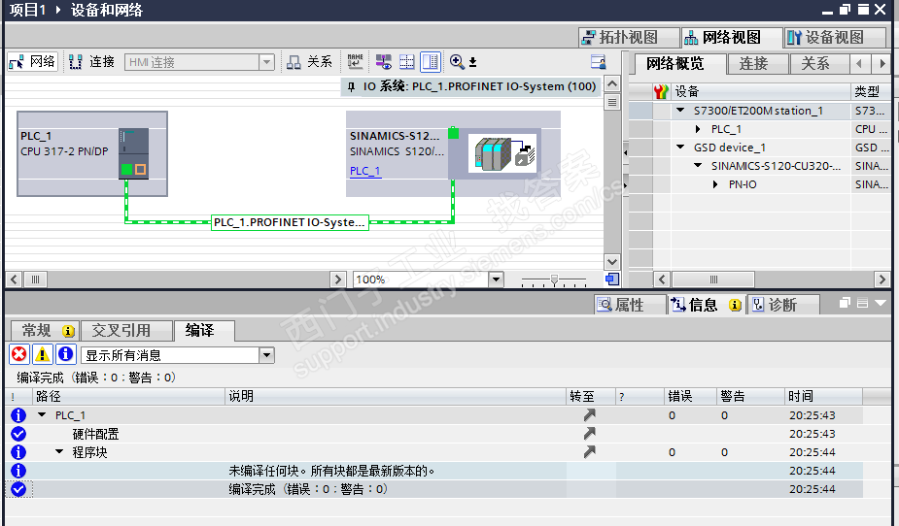899x526 pixels.
Task: Open the 100% zoom level dropdown
Action: tap(496, 279)
